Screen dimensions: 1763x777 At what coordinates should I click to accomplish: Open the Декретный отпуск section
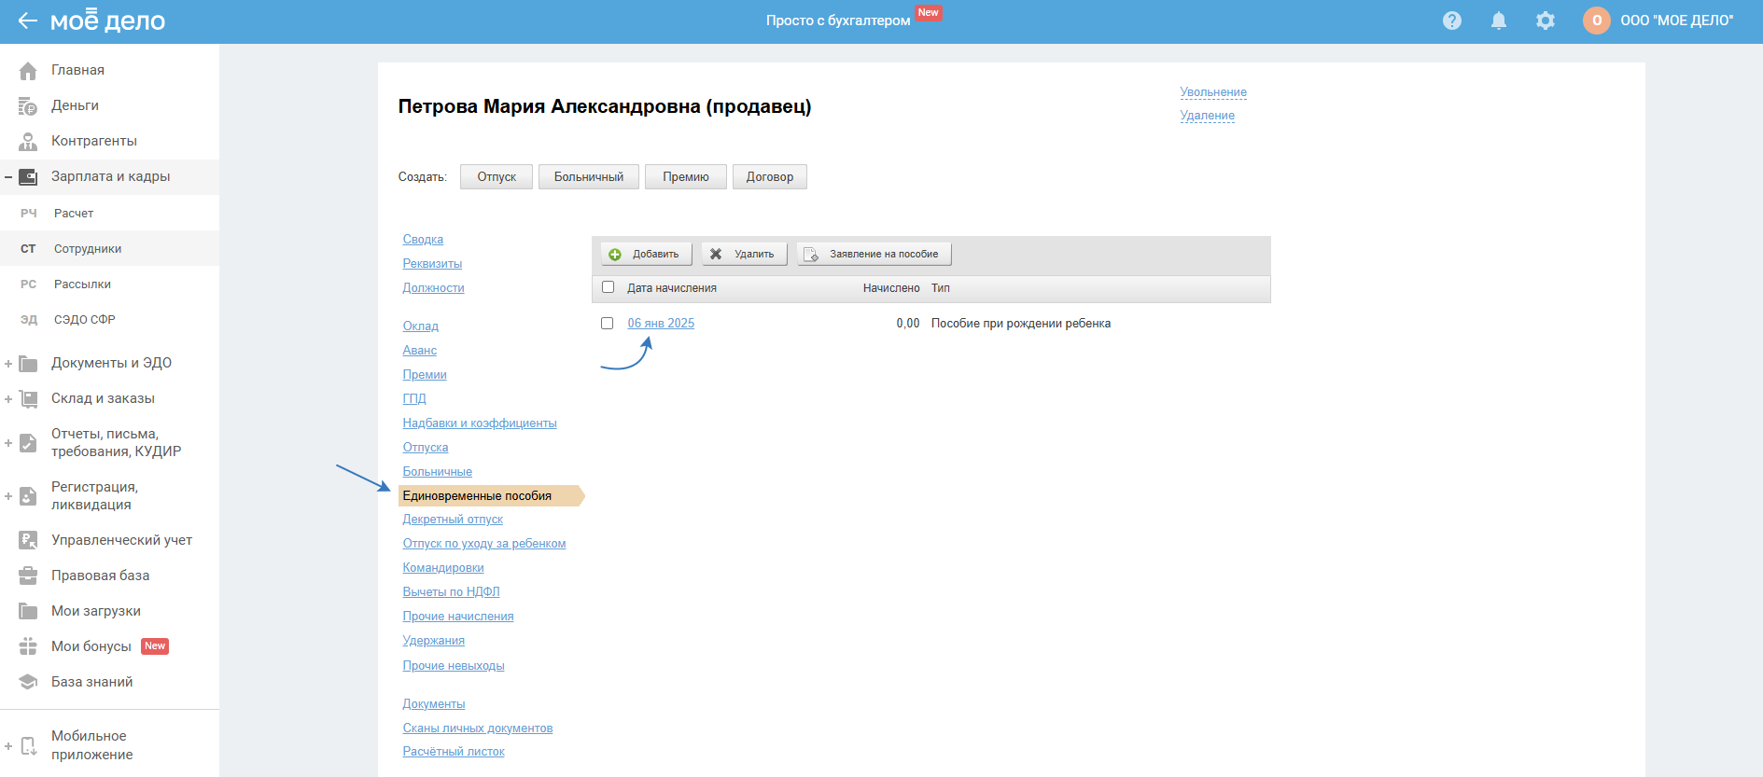point(453,520)
